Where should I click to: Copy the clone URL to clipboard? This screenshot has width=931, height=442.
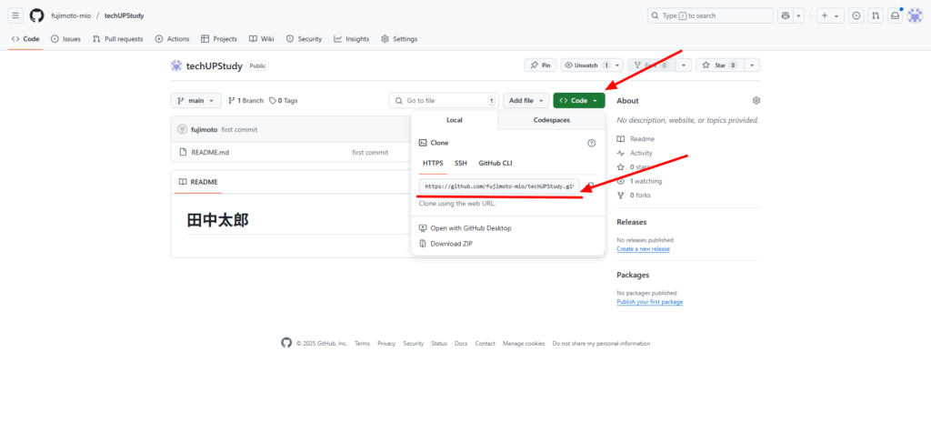[x=591, y=186]
